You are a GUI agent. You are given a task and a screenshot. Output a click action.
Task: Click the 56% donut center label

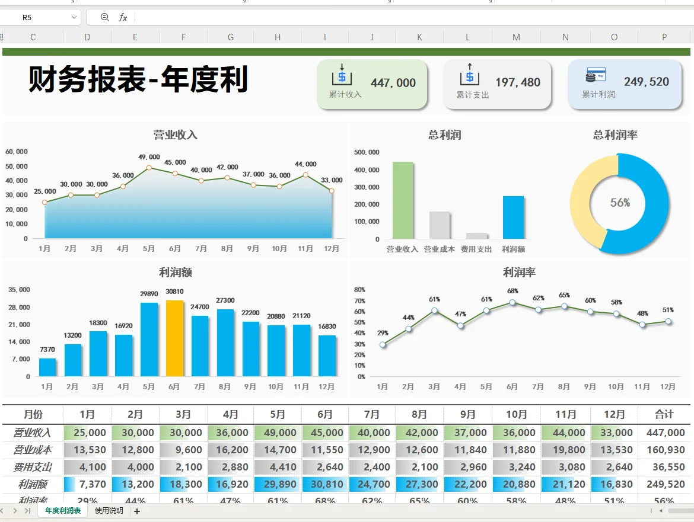[620, 203]
